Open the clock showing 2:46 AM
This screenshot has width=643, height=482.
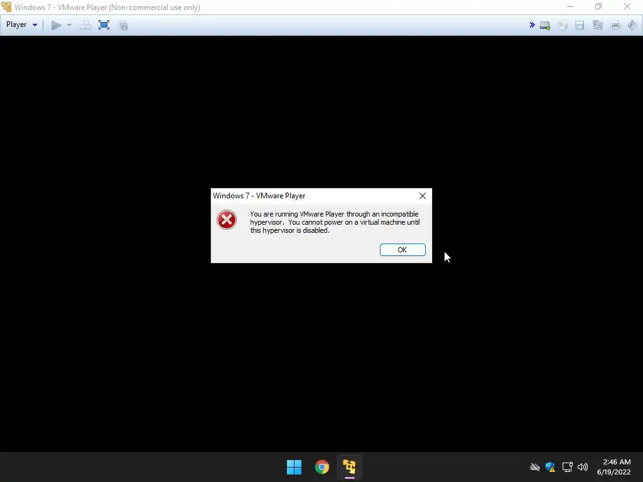pos(614,467)
